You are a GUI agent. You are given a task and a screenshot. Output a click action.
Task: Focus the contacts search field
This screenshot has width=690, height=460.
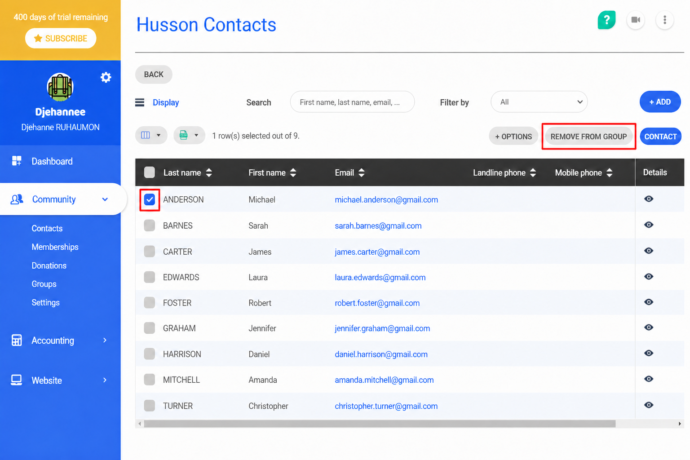(x=353, y=102)
